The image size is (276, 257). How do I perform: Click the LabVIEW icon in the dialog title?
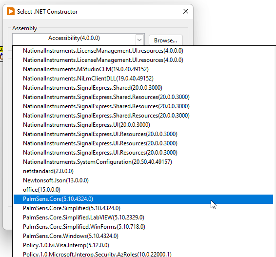[x=11, y=11]
